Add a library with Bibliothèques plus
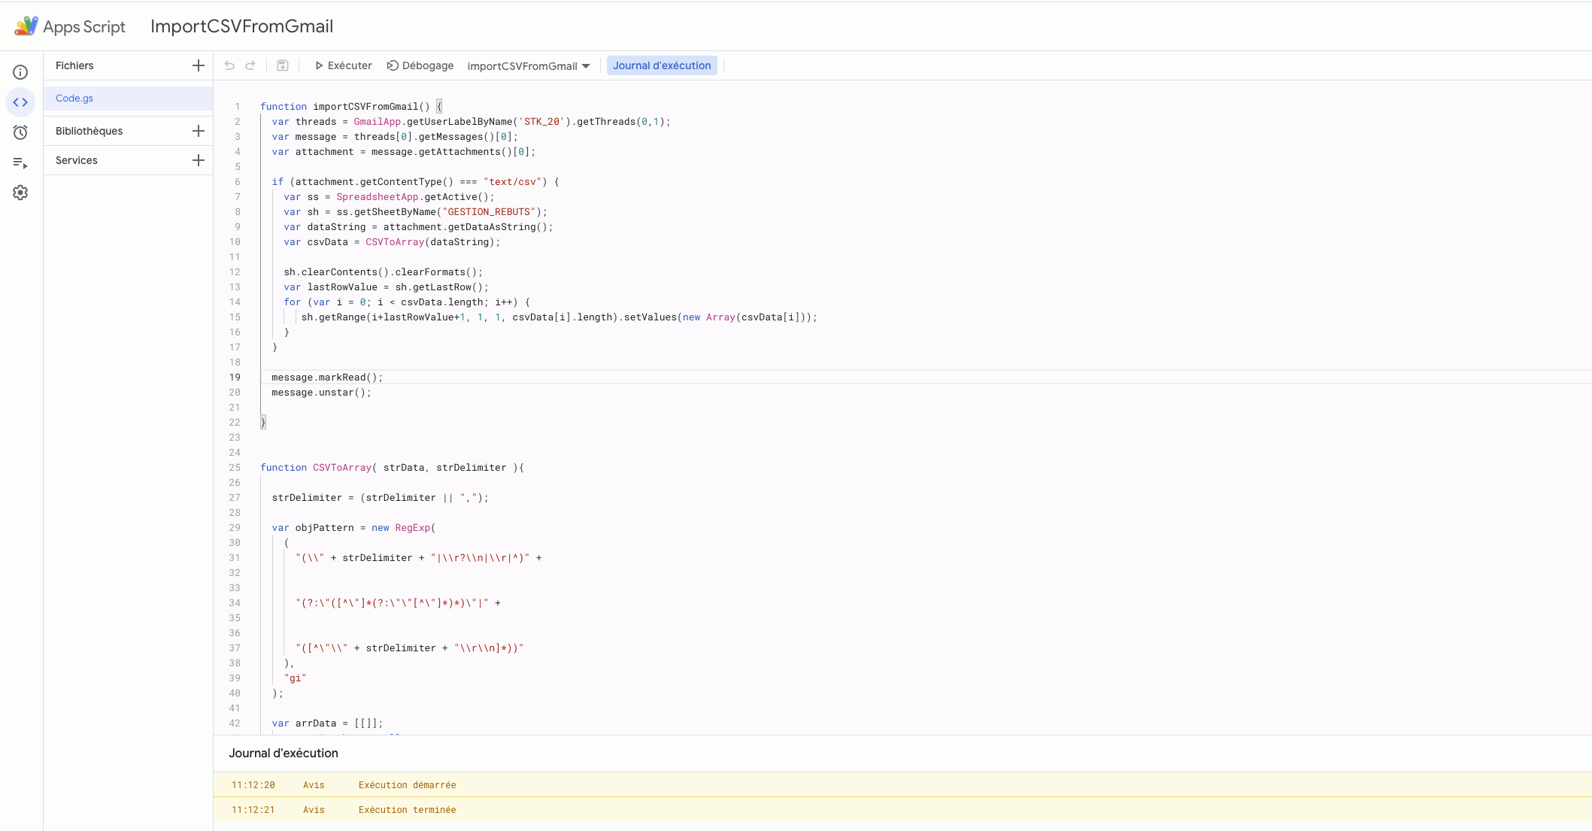The height and width of the screenshot is (831, 1592). click(199, 131)
